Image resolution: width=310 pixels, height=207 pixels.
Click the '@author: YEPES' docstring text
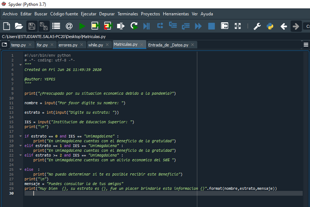[x=40, y=79]
